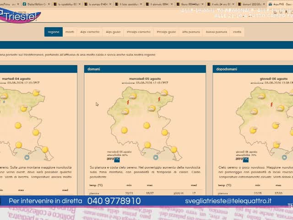Click the '35/37' max temperature value
This screenshot has height=220, width=293.
[x=150, y=193]
